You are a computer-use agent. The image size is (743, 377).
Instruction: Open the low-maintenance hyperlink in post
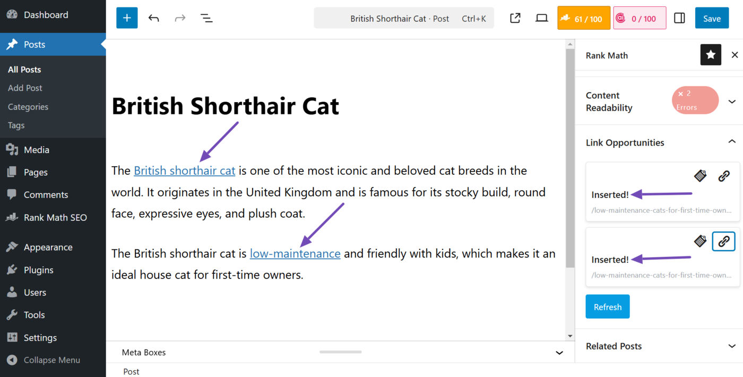[295, 253]
